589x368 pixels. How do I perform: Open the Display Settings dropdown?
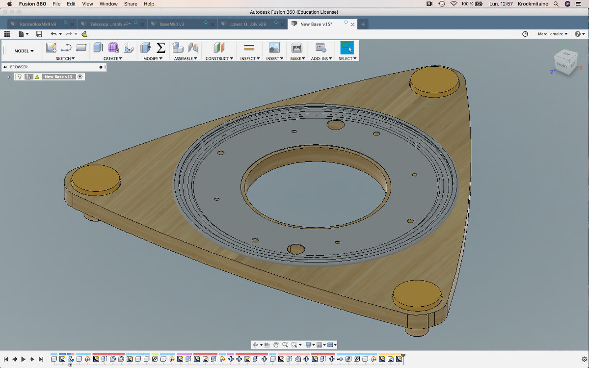pyautogui.click(x=309, y=345)
